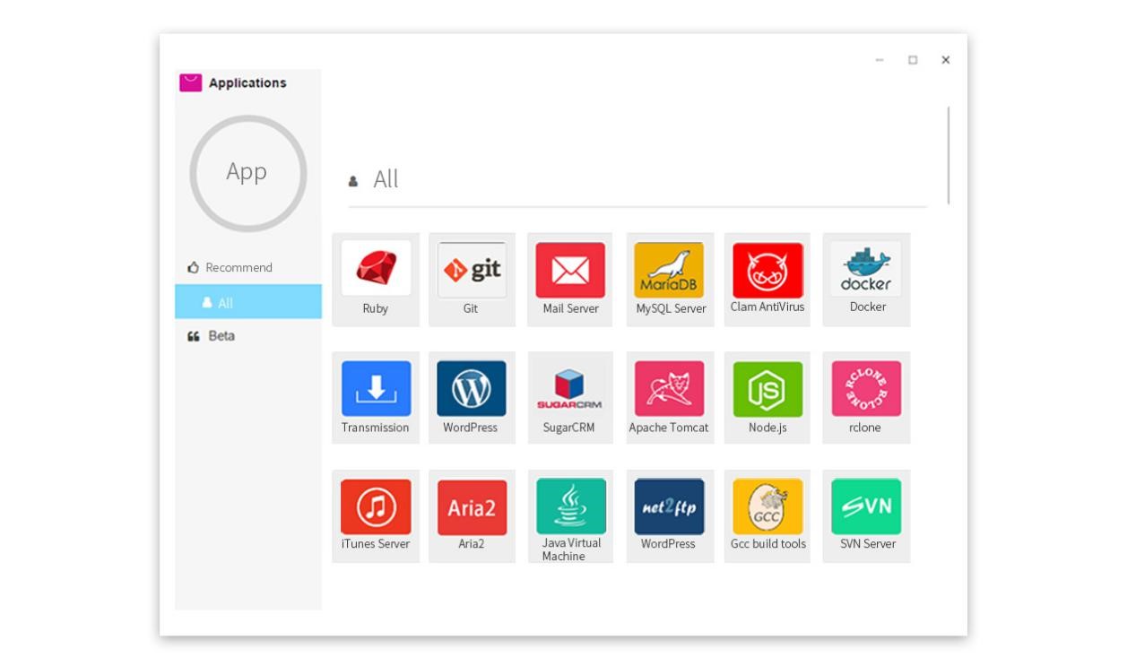Screen dimensions: 1136x666
Task: Click the 'Ruby' label
Action: pyautogui.click(x=376, y=308)
